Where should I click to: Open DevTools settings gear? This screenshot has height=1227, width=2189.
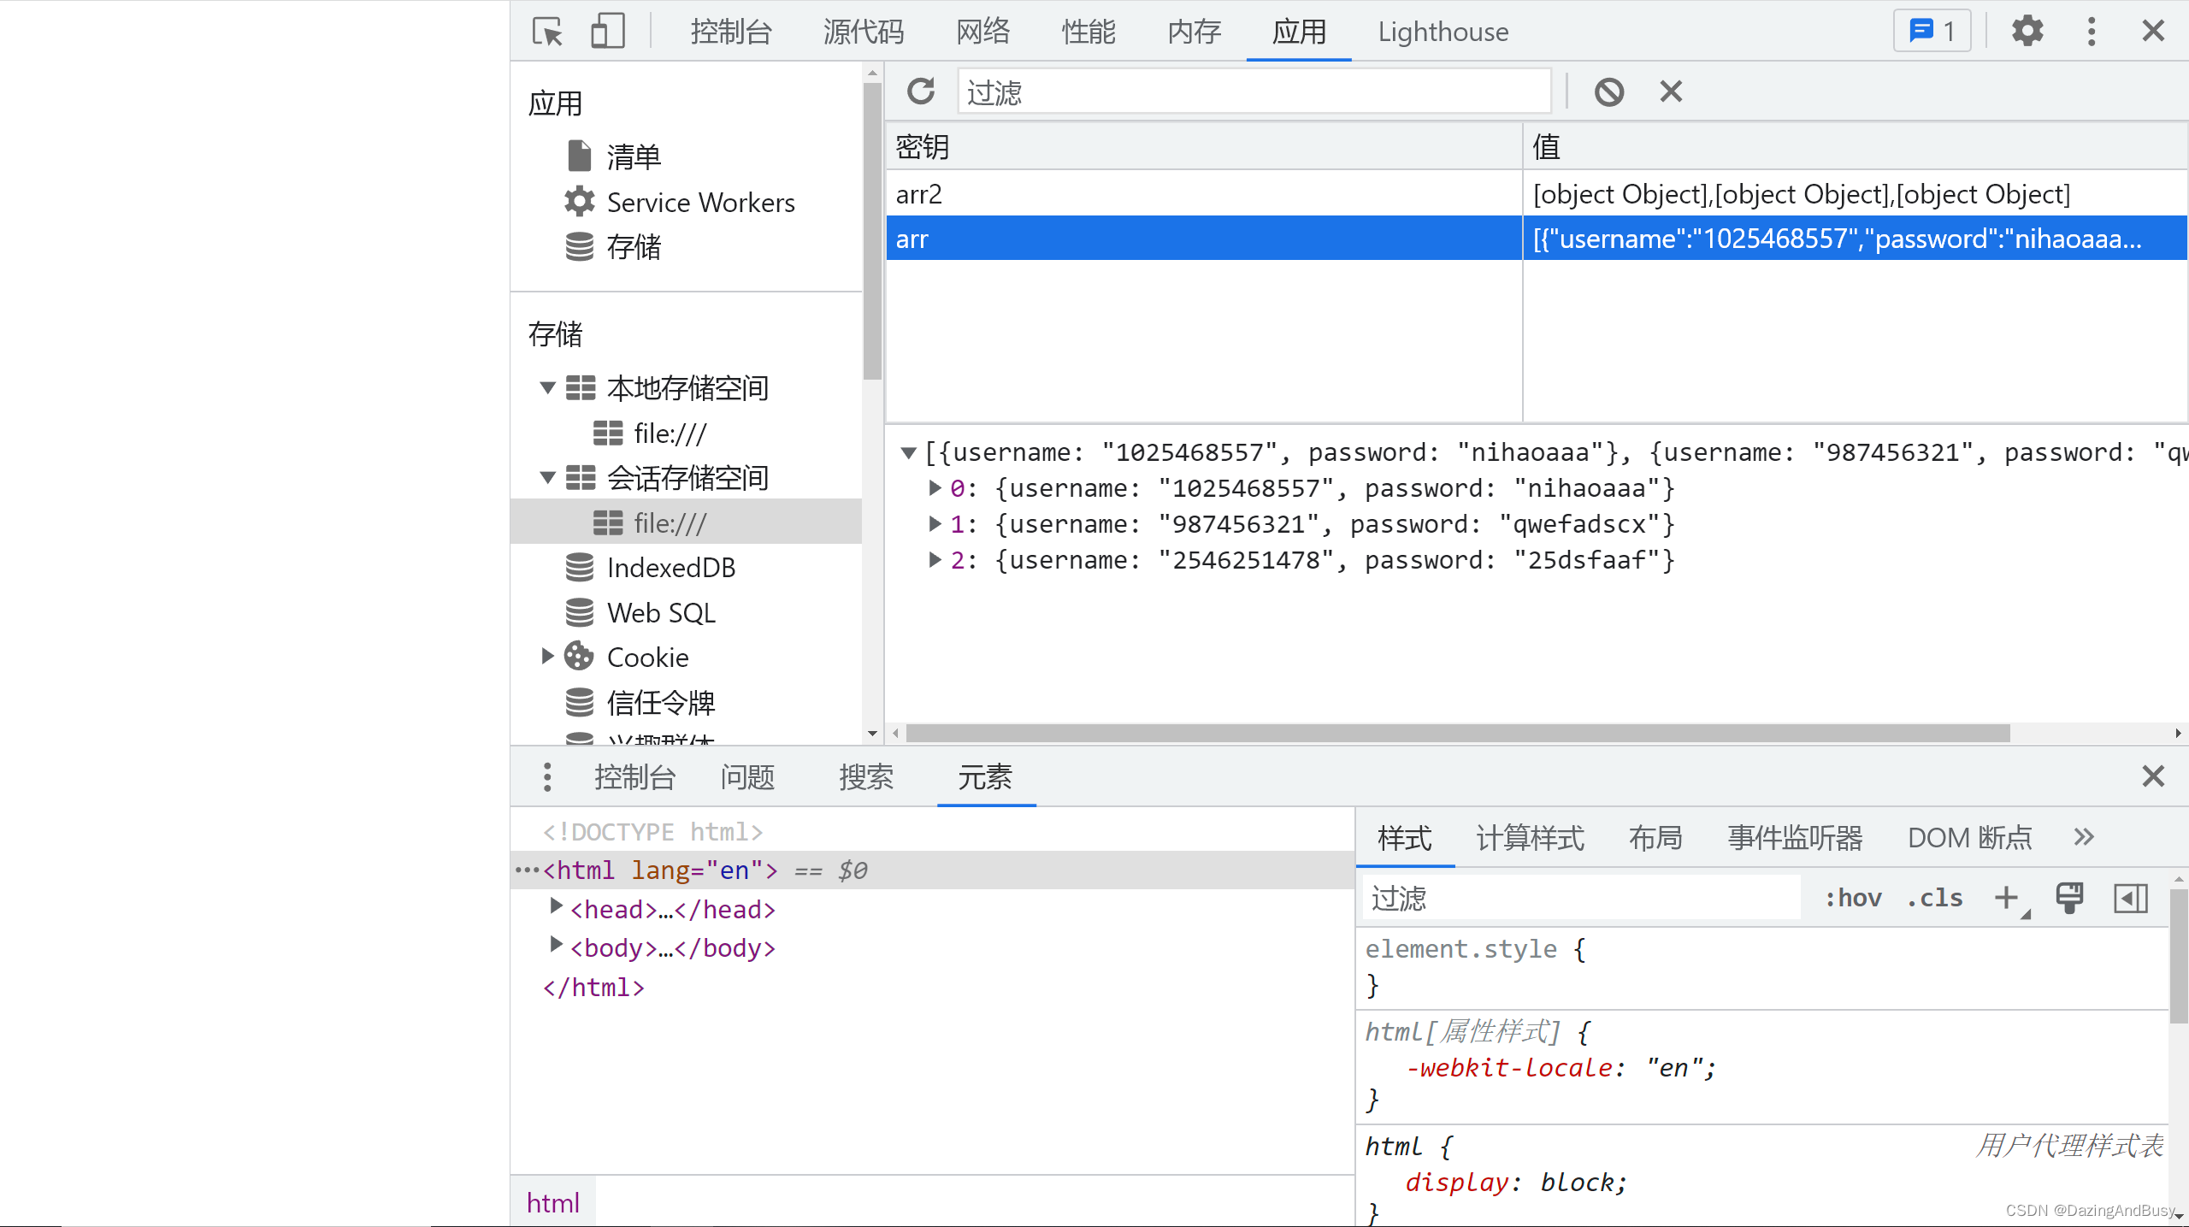pyautogui.click(x=2027, y=32)
